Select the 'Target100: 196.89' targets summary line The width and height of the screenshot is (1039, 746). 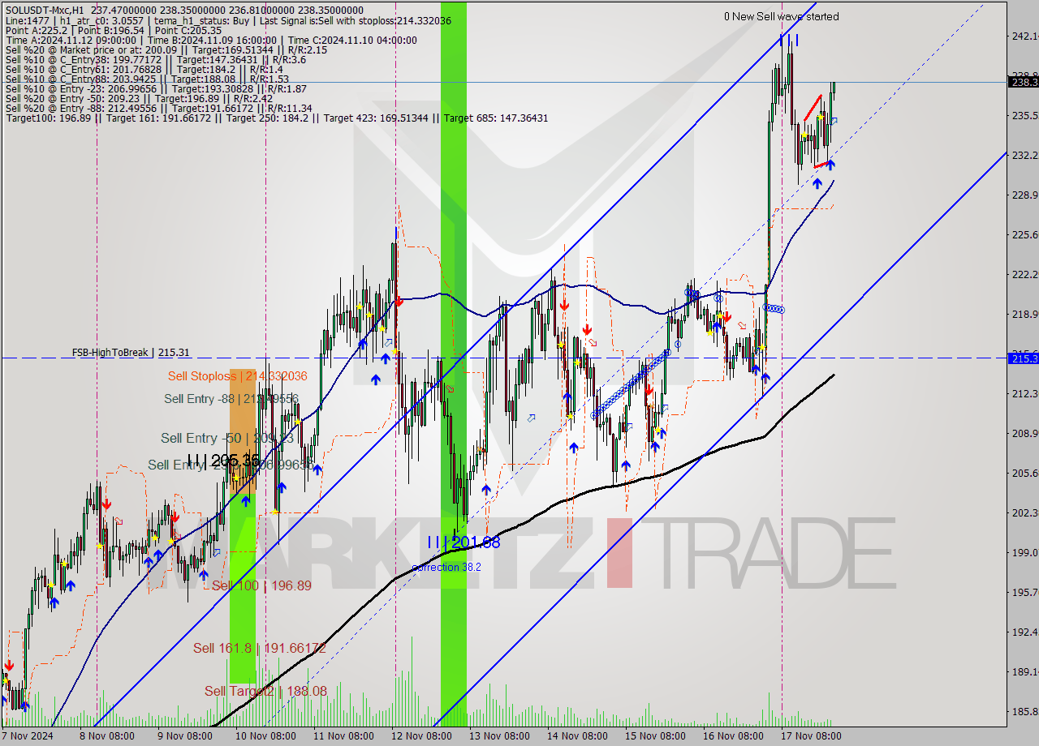click(x=277, y=118)
